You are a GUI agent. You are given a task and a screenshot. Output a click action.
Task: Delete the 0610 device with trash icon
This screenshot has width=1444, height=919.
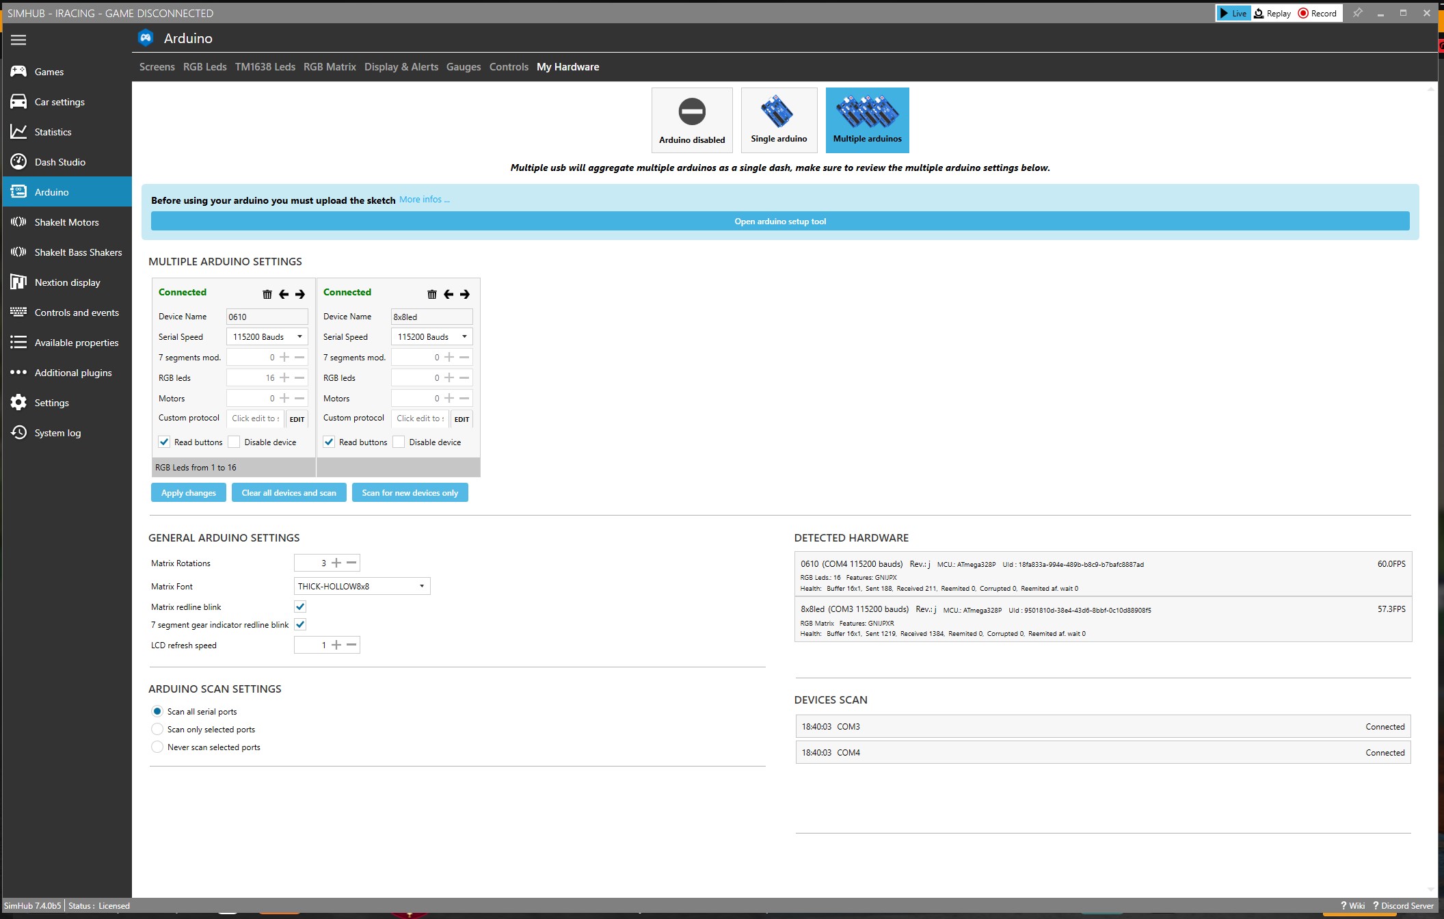tap(267, 294)
